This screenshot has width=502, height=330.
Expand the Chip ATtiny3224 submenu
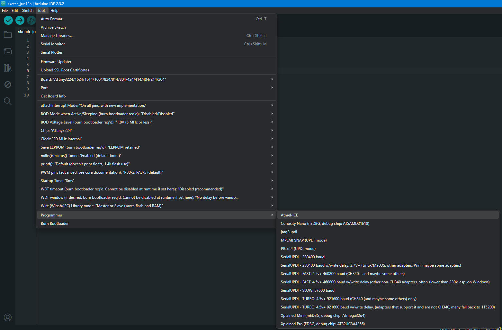pos(157,131)
